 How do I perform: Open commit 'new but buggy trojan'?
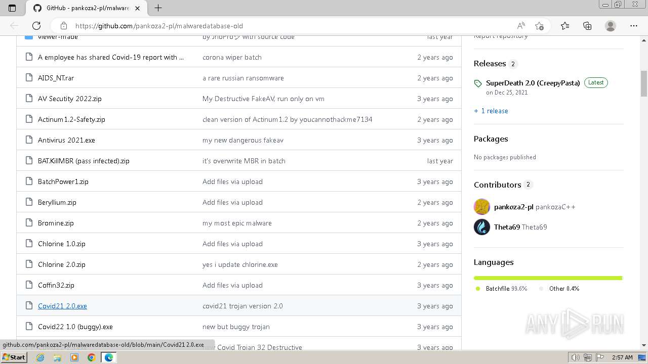tap(236, 327)
